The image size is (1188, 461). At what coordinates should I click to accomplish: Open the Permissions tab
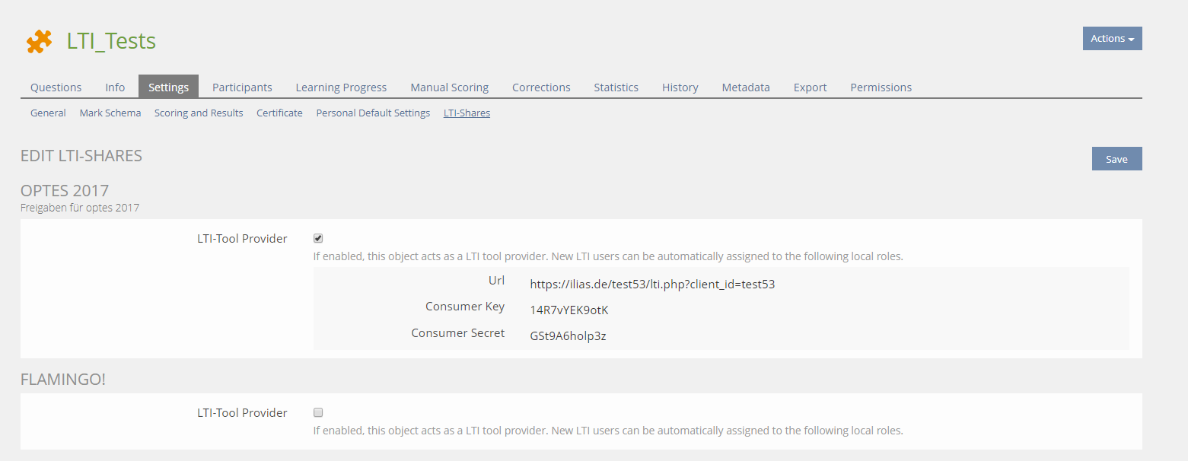click(881, 87)
